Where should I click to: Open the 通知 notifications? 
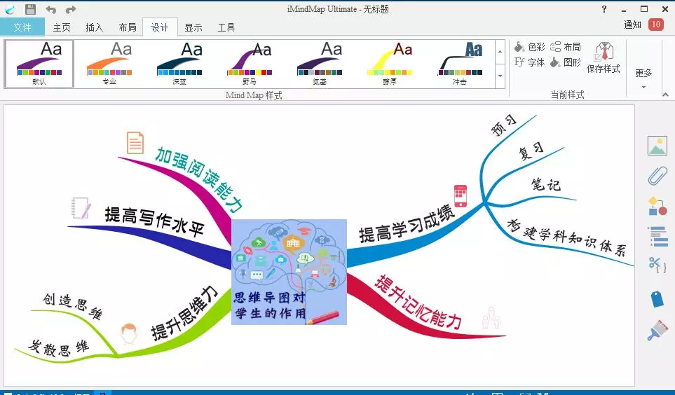pos(632,25)
